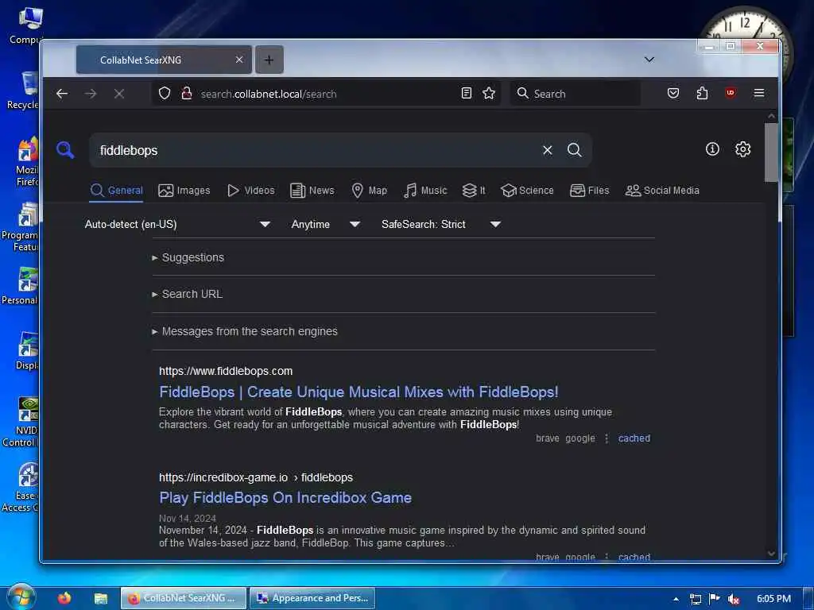Viewport: 814px width, 610px height.
Task: Show hidden tray icons arrow
Action: point(676,599)
